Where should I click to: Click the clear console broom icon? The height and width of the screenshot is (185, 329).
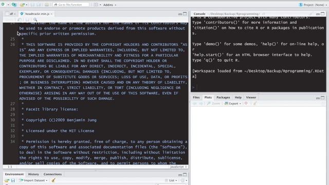coord(310,14)
